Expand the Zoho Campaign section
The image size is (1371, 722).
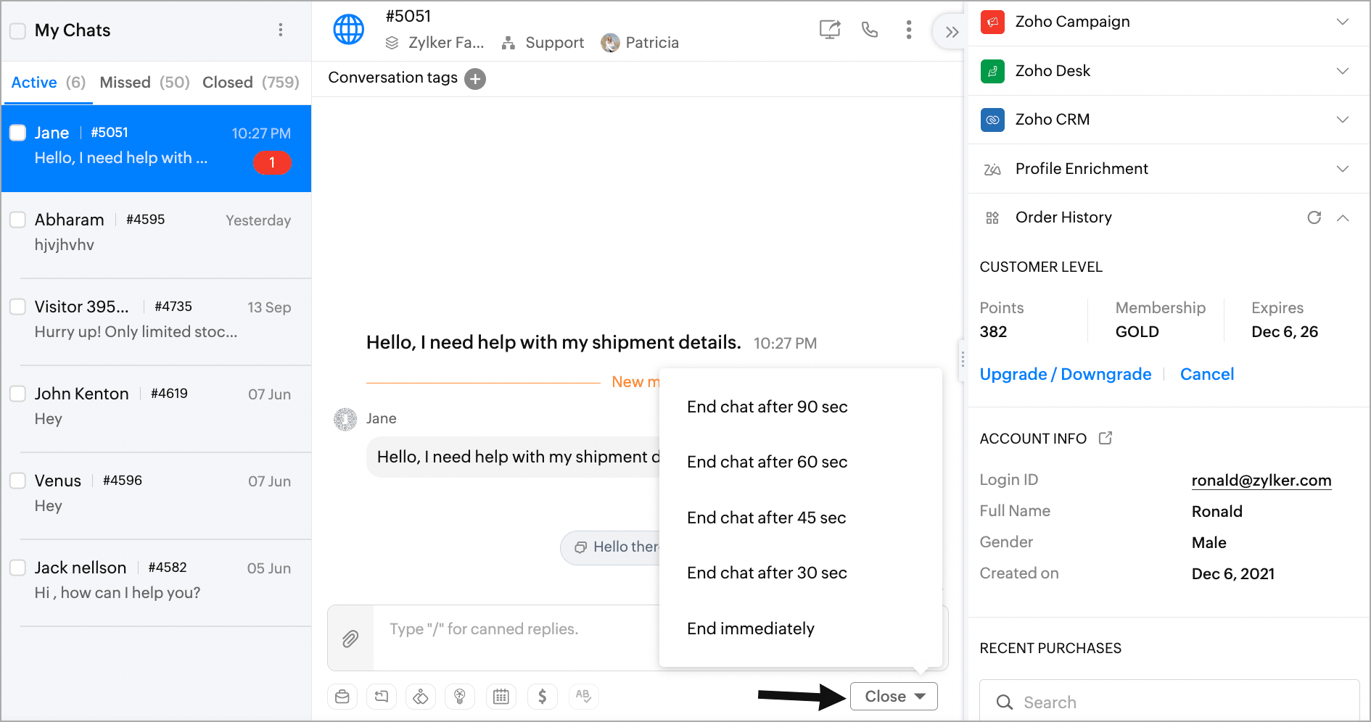tap(1343, 22)
